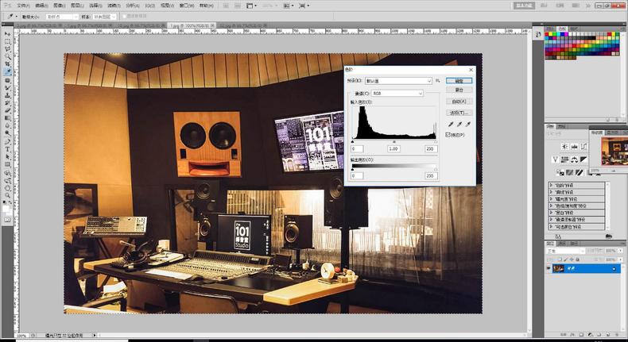Pick the black point eyedropper in Levels

click(452, 124)
